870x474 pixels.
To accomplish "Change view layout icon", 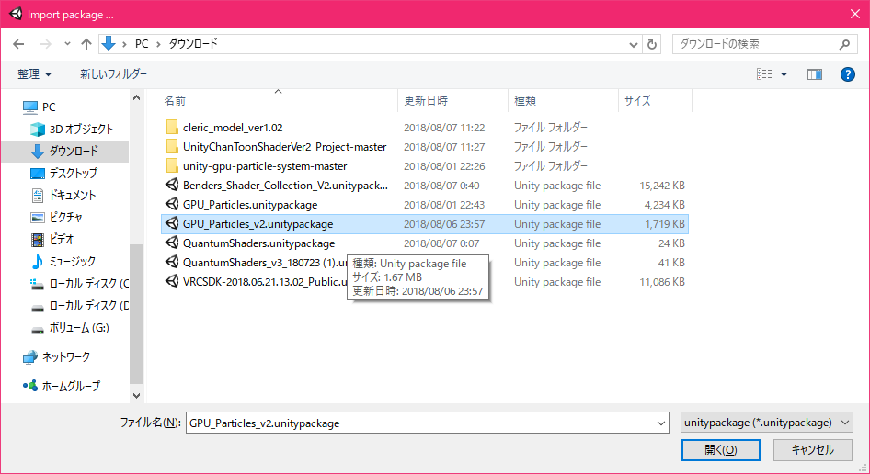I will pyautogui.click(x=764, y=73).
